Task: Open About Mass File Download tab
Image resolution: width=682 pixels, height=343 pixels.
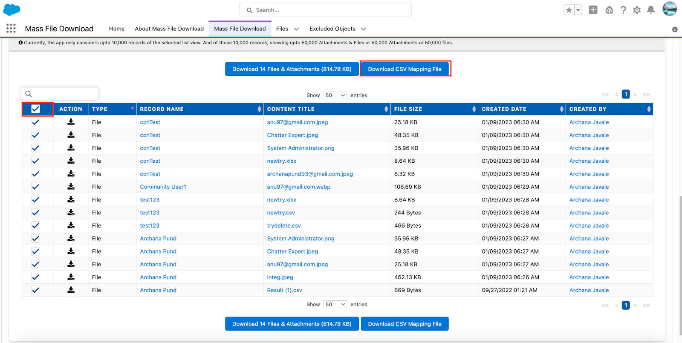Action: tap(169, 29)
